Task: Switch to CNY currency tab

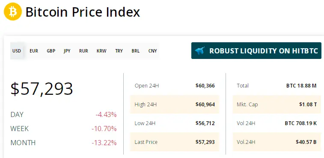Action: click(152, 51)
